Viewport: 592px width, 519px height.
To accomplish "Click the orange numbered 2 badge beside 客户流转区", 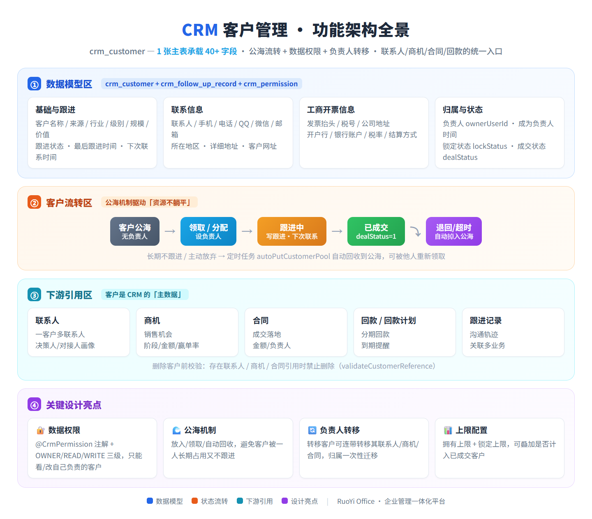I will point(35,203).
